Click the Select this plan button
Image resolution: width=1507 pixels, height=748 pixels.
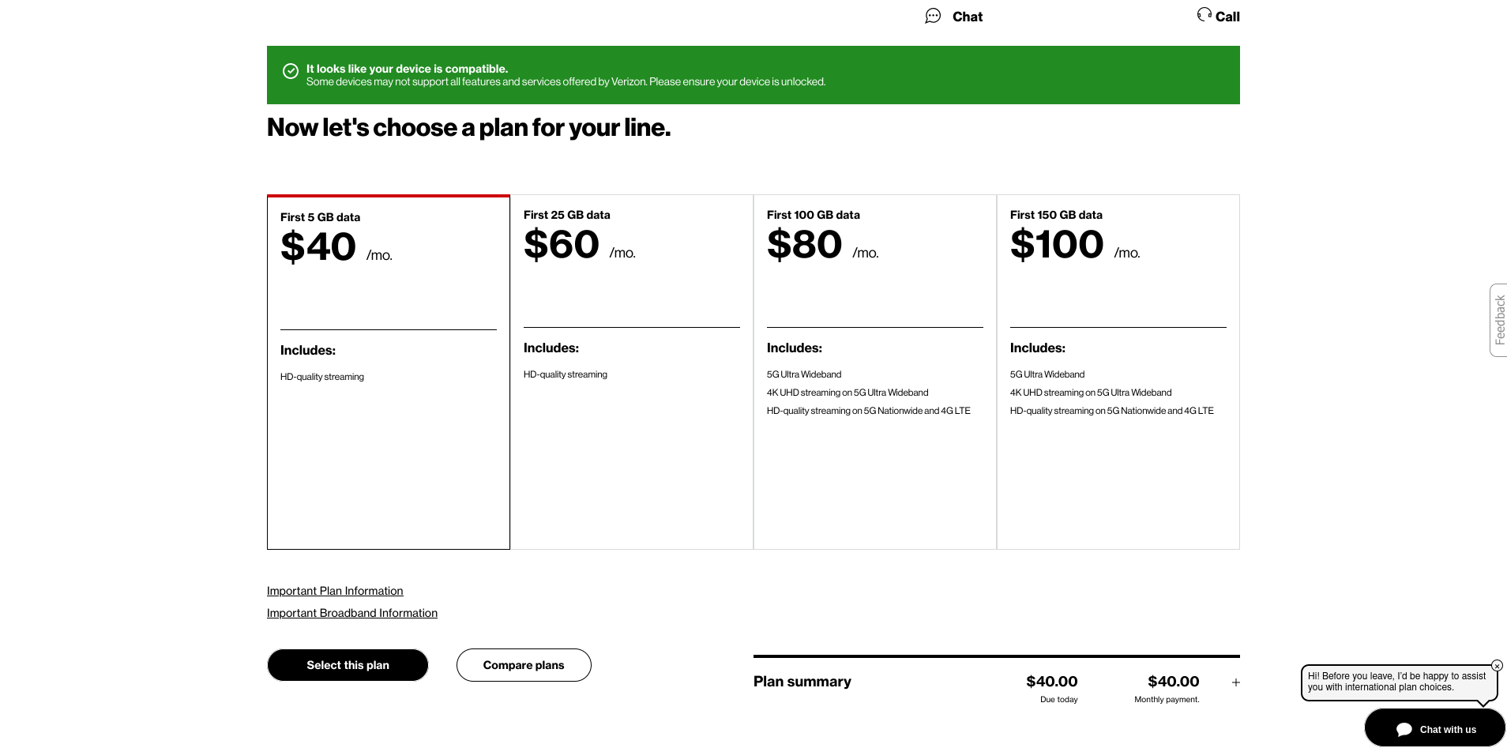348,665
